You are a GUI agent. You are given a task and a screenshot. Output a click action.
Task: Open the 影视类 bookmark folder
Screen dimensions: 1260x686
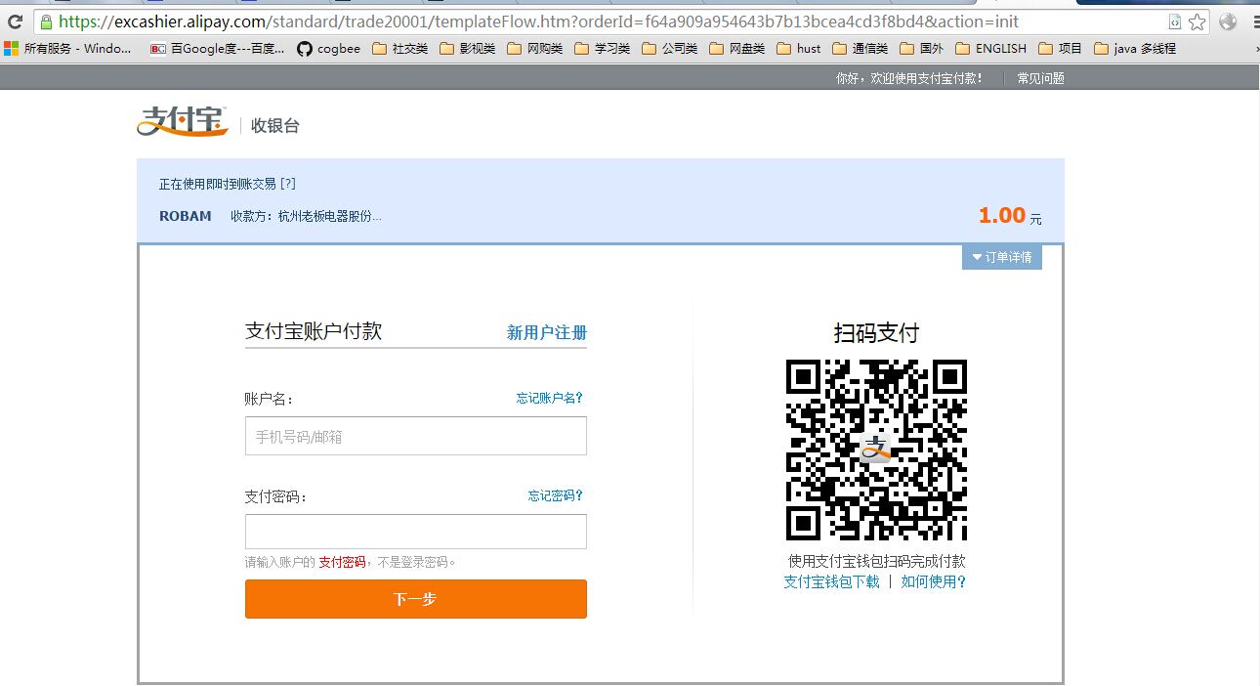coord(468,48)
